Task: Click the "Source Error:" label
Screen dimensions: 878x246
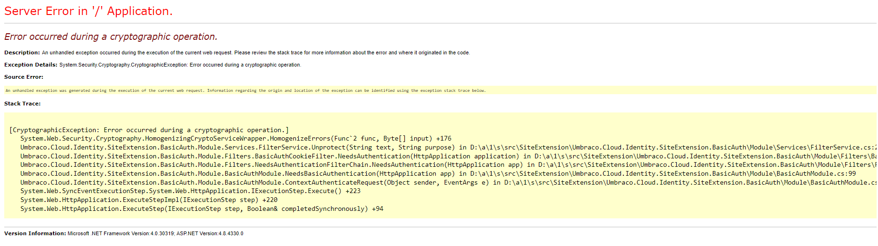Action: [x=23, y=77]
